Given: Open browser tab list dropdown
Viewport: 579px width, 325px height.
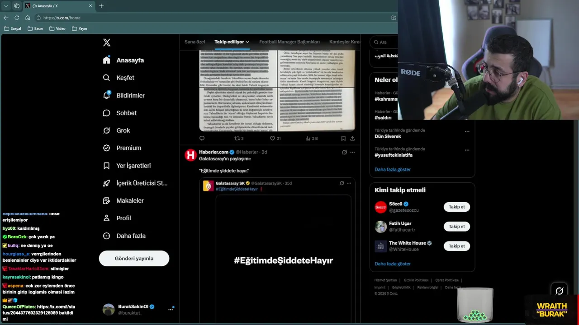Looking at the screenshot, I should (6, 6).
